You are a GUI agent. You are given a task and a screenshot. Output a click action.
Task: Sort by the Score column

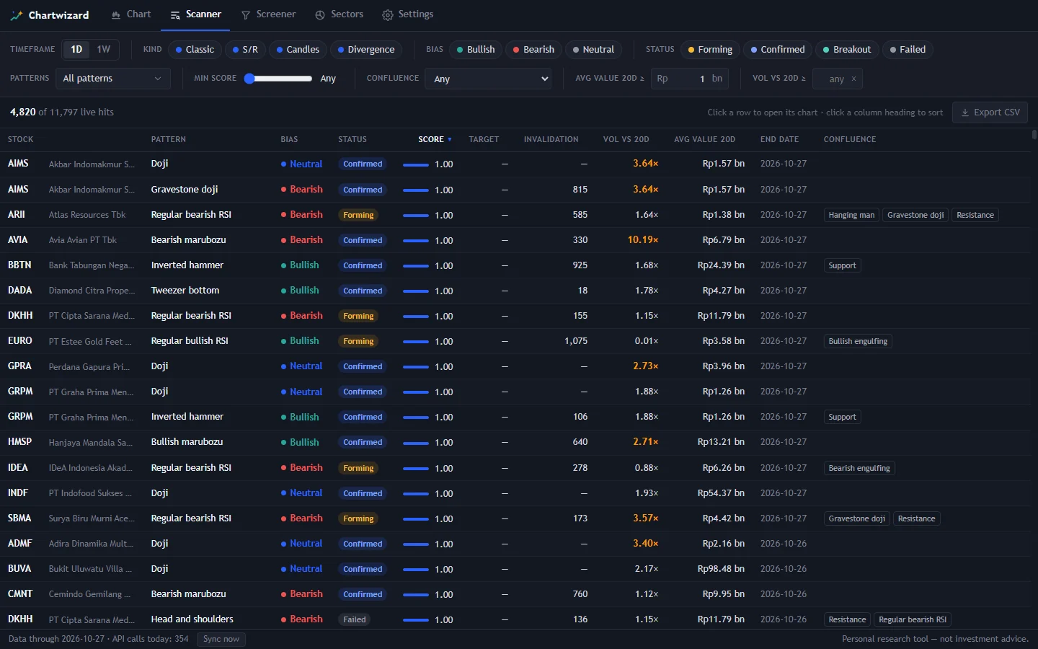click(435, 139)
